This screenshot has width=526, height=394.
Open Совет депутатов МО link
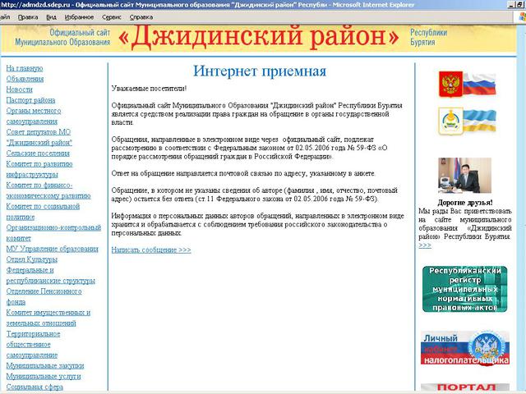39,137
